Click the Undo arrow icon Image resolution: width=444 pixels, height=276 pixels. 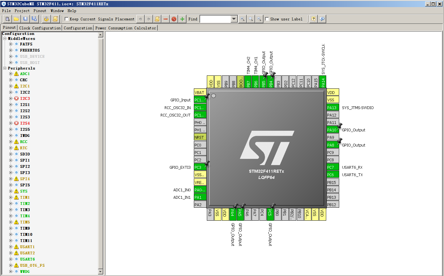(x=140, y=19)
